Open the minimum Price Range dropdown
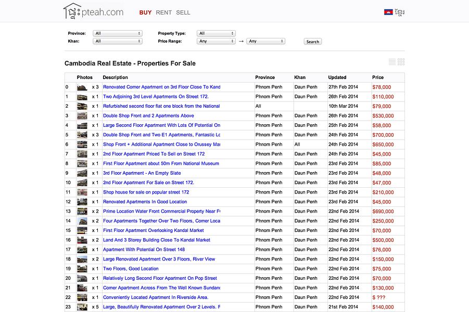This screenshot has width=469, height=312. coord(216,41)
